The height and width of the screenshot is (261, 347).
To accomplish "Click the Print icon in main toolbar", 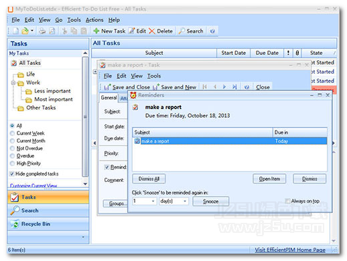I will point(42,31).
